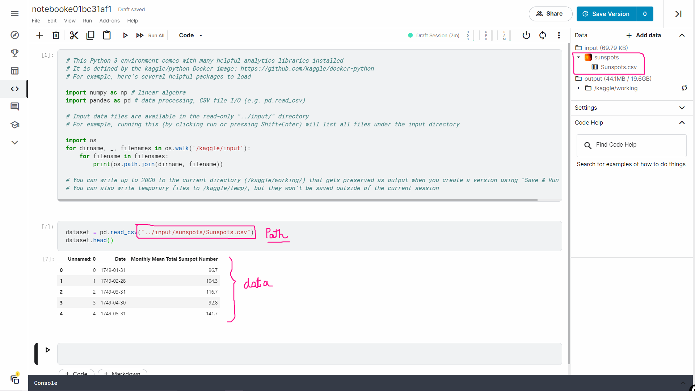Image resolution: width=695 pixels, height=391 pixels.
Task: Open the active events icon at sidebar bottom
Action: point(14,379)
